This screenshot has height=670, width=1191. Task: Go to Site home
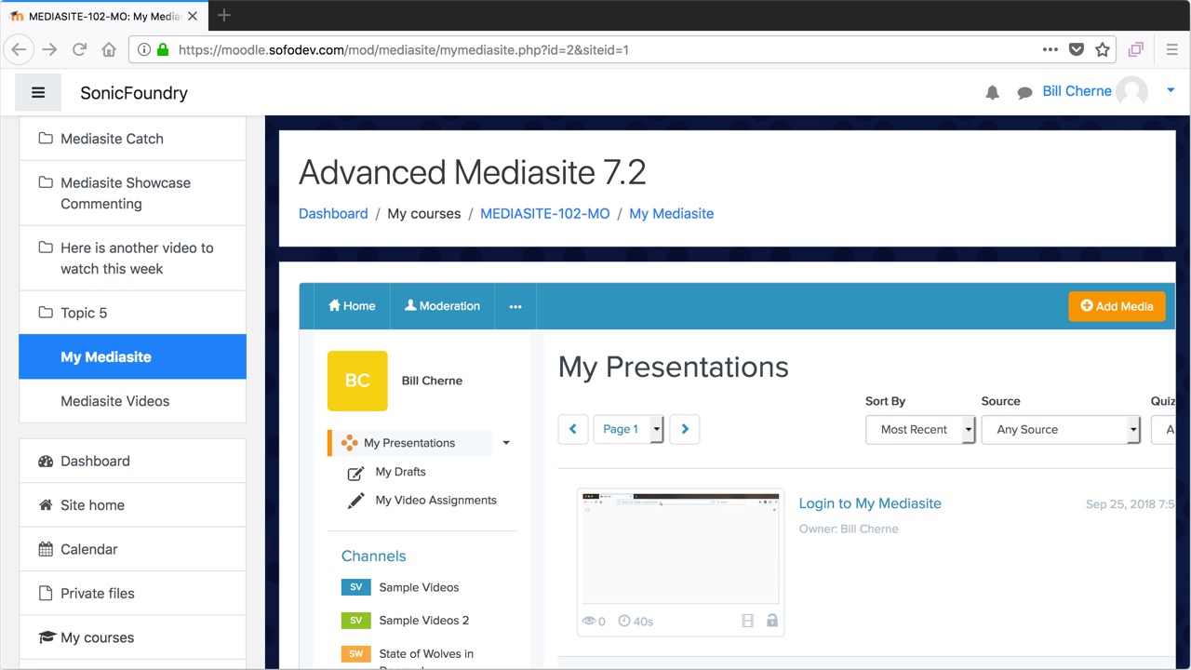click(132, 505)
